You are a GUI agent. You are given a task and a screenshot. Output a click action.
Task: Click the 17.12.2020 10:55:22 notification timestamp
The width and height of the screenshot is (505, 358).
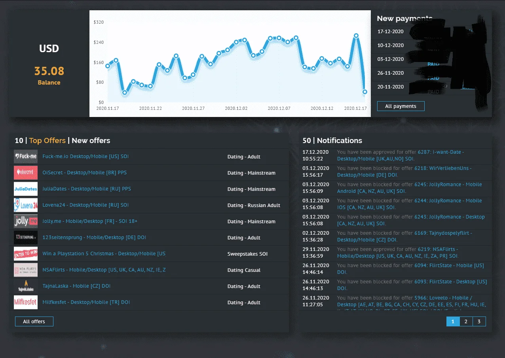pyautogui.click(x=316, y=155)
